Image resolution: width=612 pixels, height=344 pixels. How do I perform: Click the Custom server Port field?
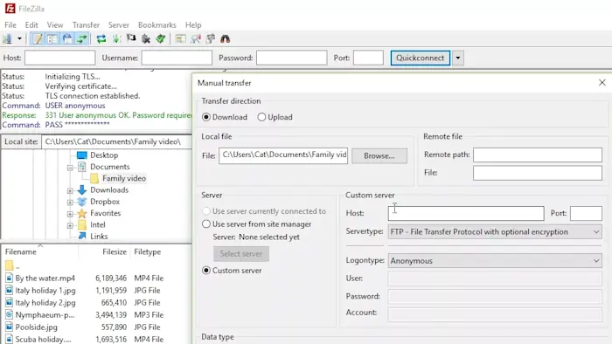coord(586,214)
